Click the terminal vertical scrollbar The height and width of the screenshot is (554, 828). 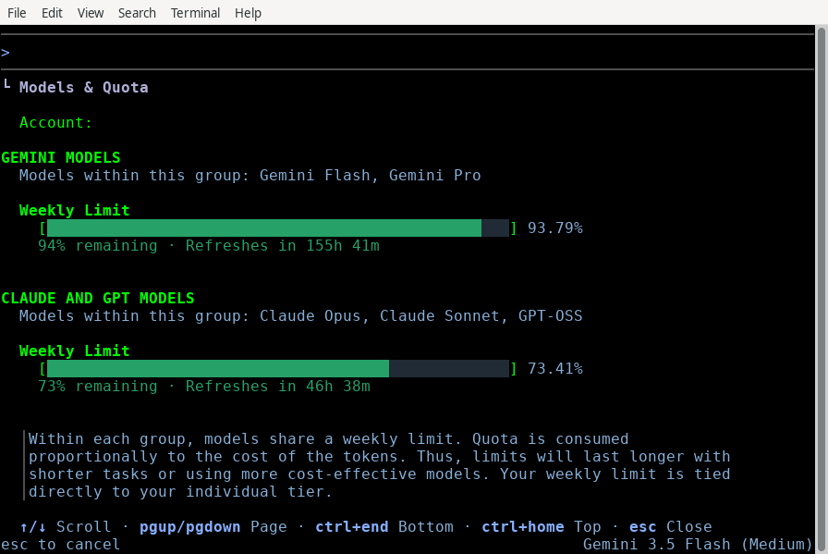tap(822, 289)
